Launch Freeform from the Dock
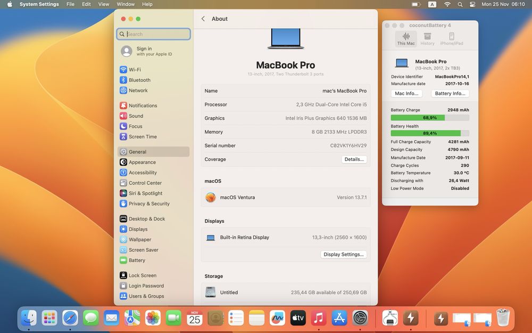The width and height of the screenshot is (532, 333). pyautogui.click(x=277, y=319)
